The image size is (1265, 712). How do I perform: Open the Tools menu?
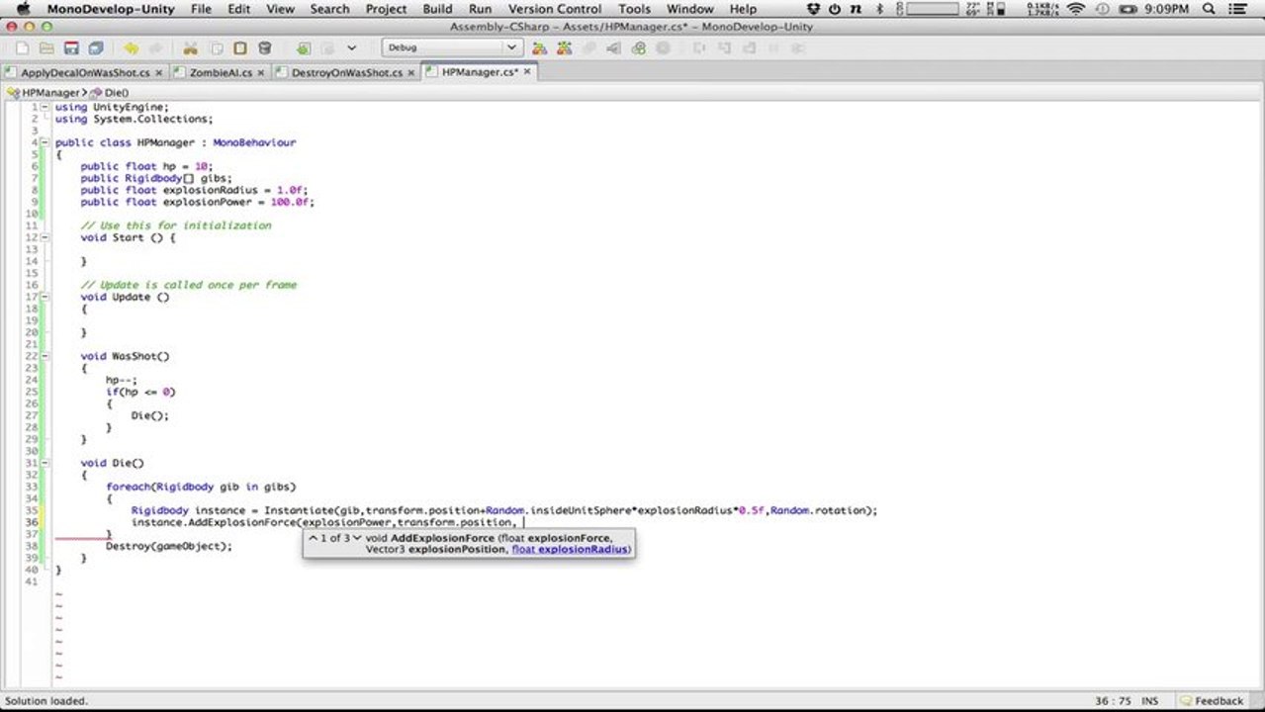tap(635, 9)
